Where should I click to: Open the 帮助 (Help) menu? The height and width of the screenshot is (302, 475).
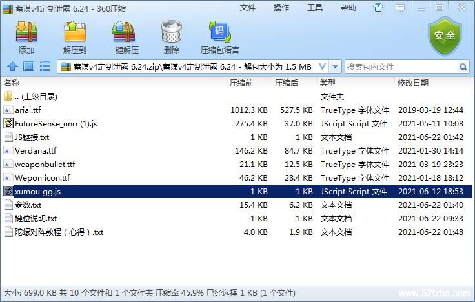click(349, 8)
